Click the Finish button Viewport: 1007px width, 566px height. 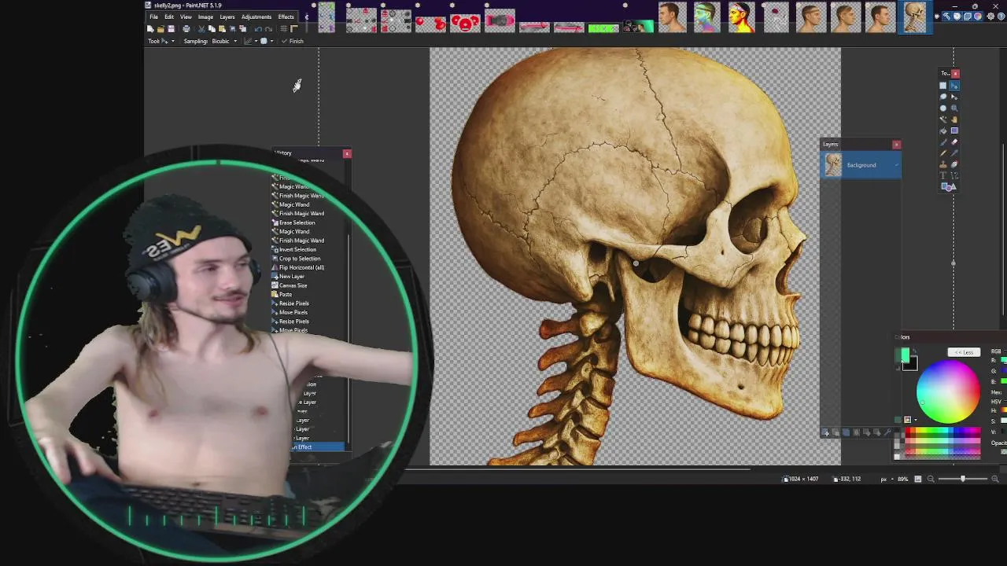293,41
